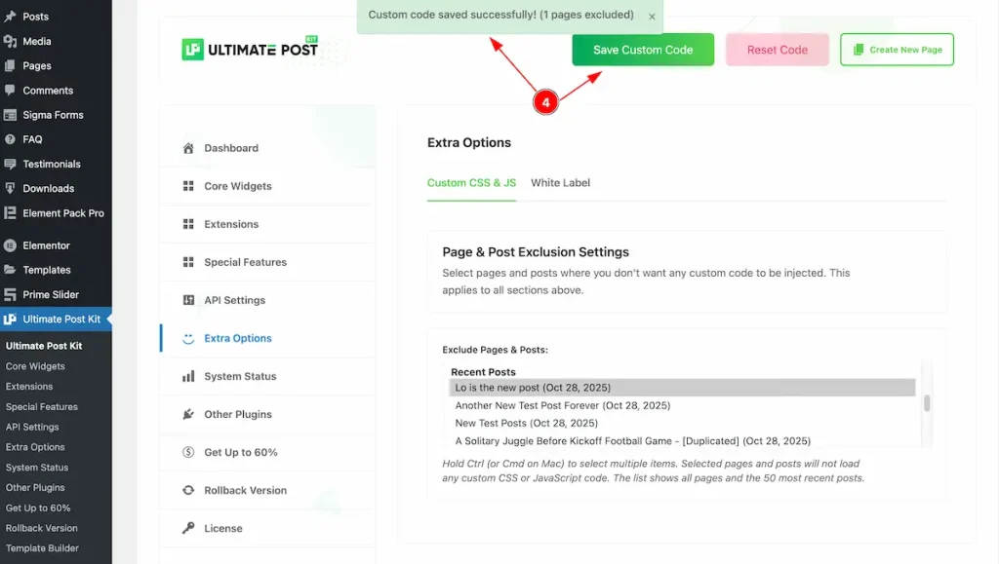Click the Save Custom Code button
The image size is (999, 564).
click(643, 50)
